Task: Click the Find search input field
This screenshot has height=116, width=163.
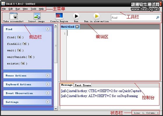Action: [x=133, y=17]
